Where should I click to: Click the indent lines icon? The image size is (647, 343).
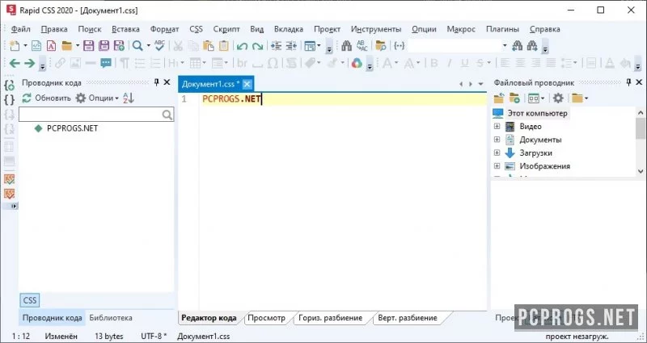coord(276,46)
